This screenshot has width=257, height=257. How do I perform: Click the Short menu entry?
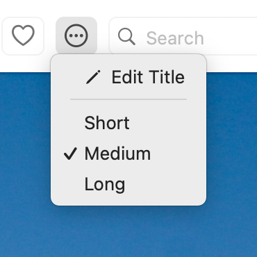click(x=128, y=123)
